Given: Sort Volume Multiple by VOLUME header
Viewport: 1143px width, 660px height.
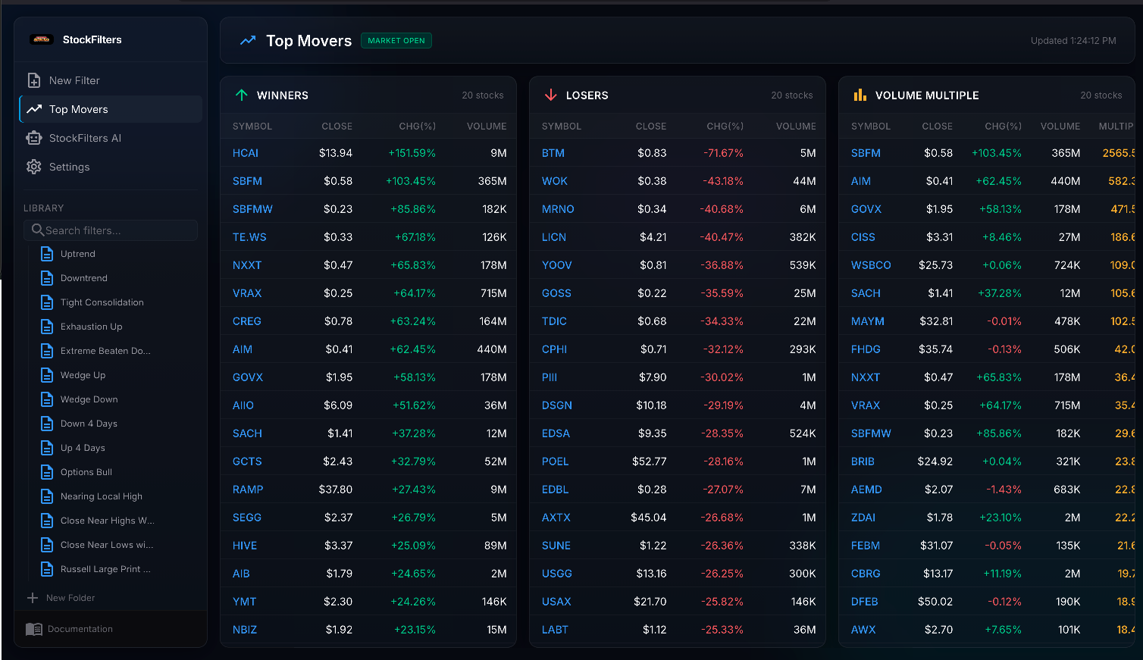Looking at the screenshot, I should [x=1060, y=127].
